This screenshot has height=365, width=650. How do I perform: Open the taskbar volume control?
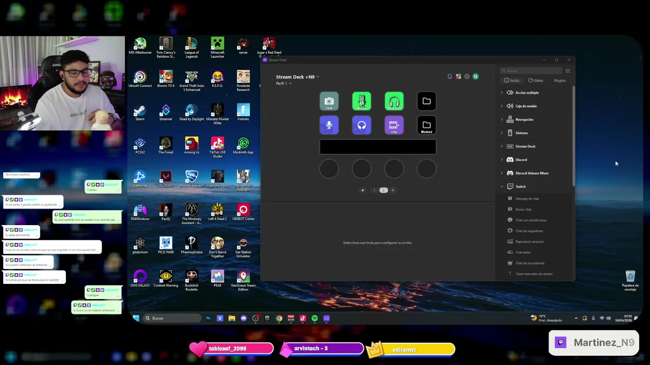608,318
